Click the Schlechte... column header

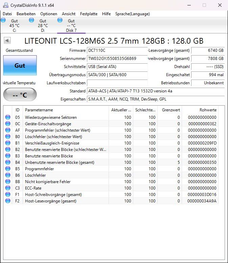[x=145, y=110]
